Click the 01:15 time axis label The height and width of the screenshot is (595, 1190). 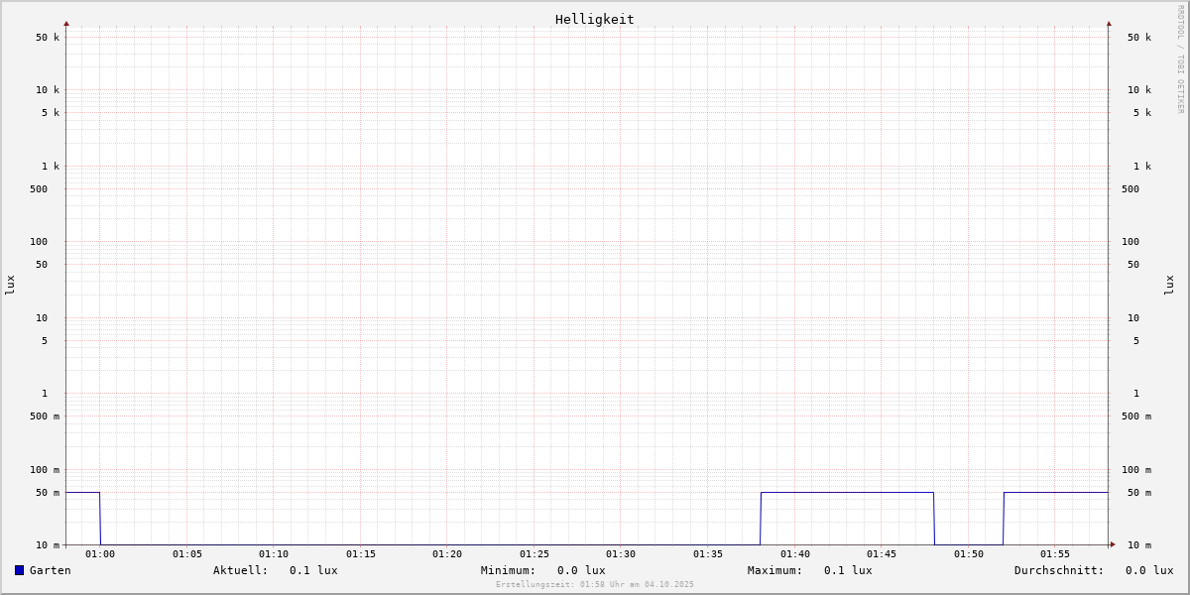click(x=361, y=554)
